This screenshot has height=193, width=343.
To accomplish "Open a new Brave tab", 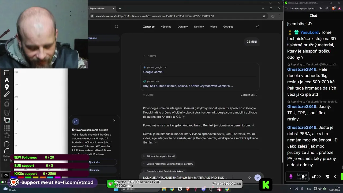I will tap(120, 8).
